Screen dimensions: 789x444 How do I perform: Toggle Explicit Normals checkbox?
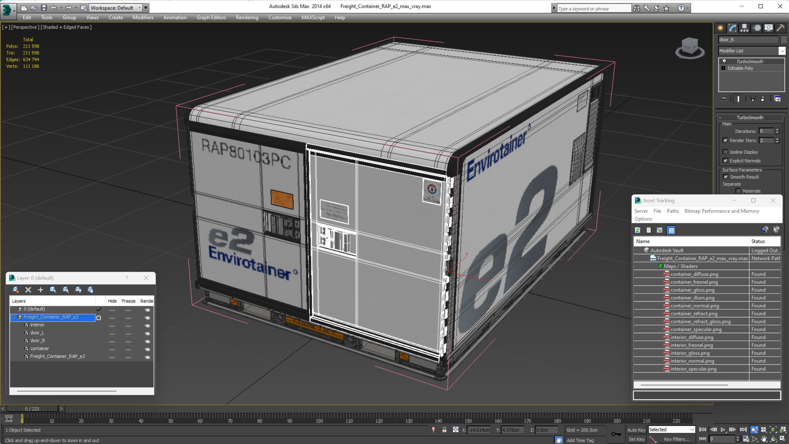pos(725,160)
